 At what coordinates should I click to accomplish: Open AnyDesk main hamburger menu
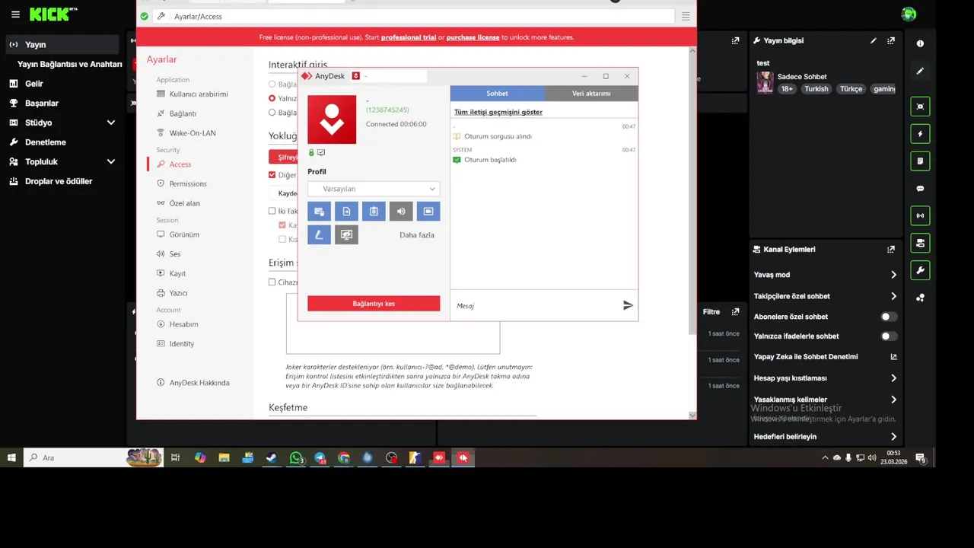point(686,16)
